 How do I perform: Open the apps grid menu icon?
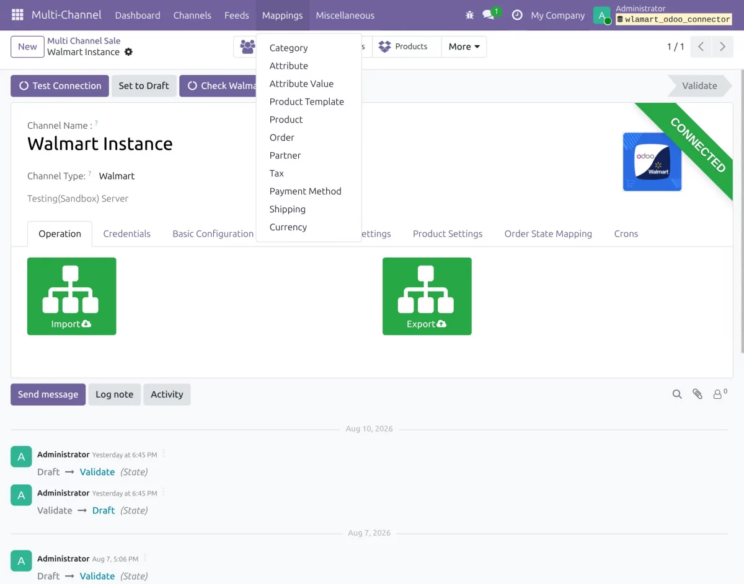17,15
